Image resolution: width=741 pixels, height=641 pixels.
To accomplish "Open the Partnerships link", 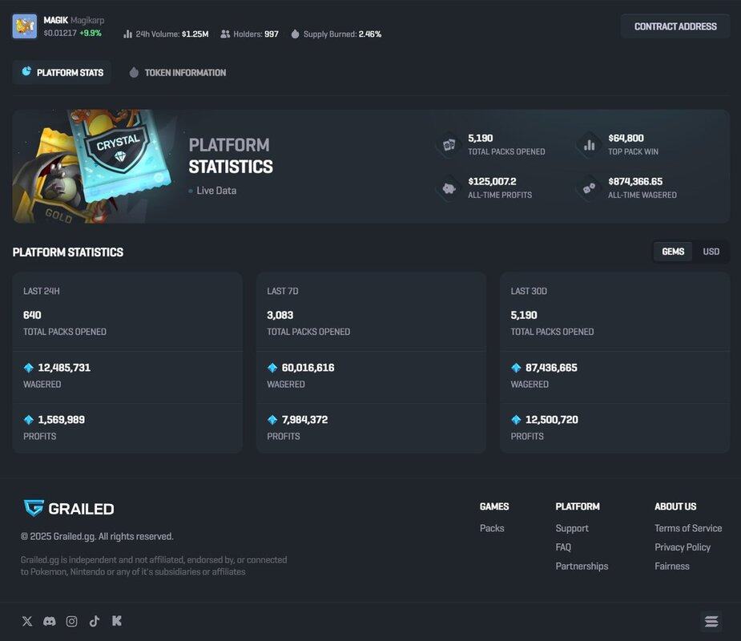I will click(582, 566).
